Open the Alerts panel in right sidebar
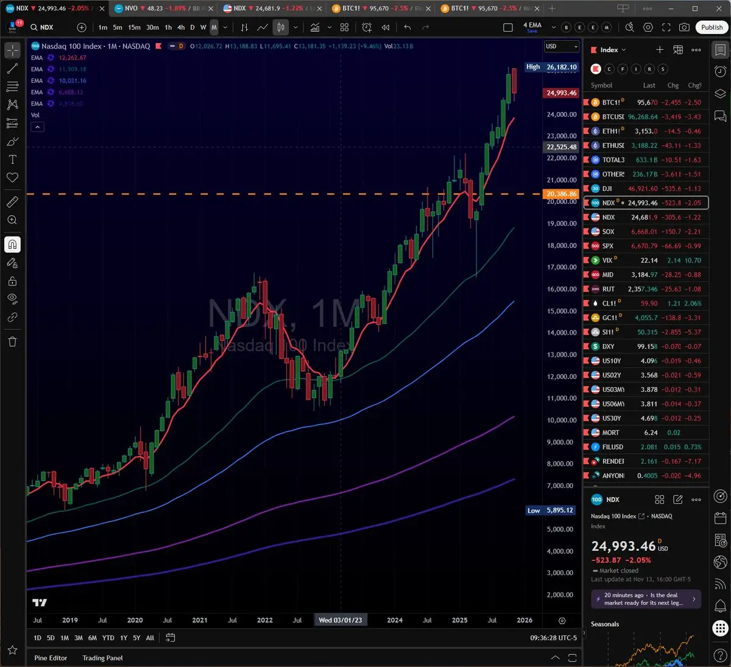This screenshot has width=731, height=667. pos(720,71)
